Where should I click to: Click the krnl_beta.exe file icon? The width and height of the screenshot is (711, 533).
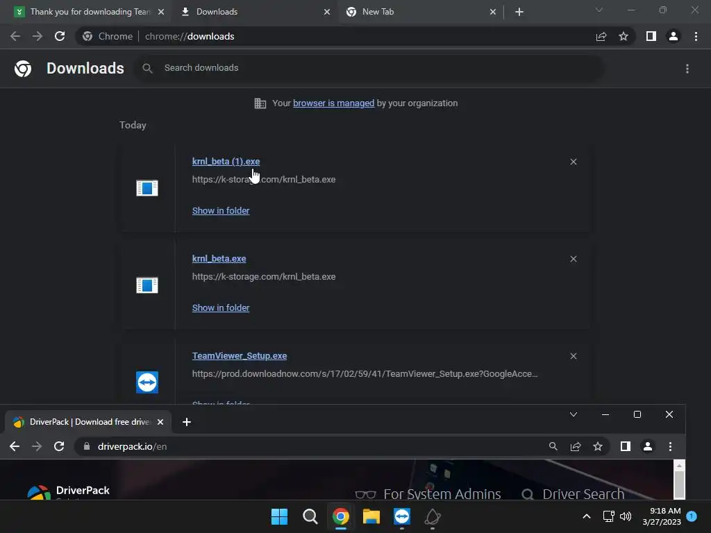pos(147,285)
